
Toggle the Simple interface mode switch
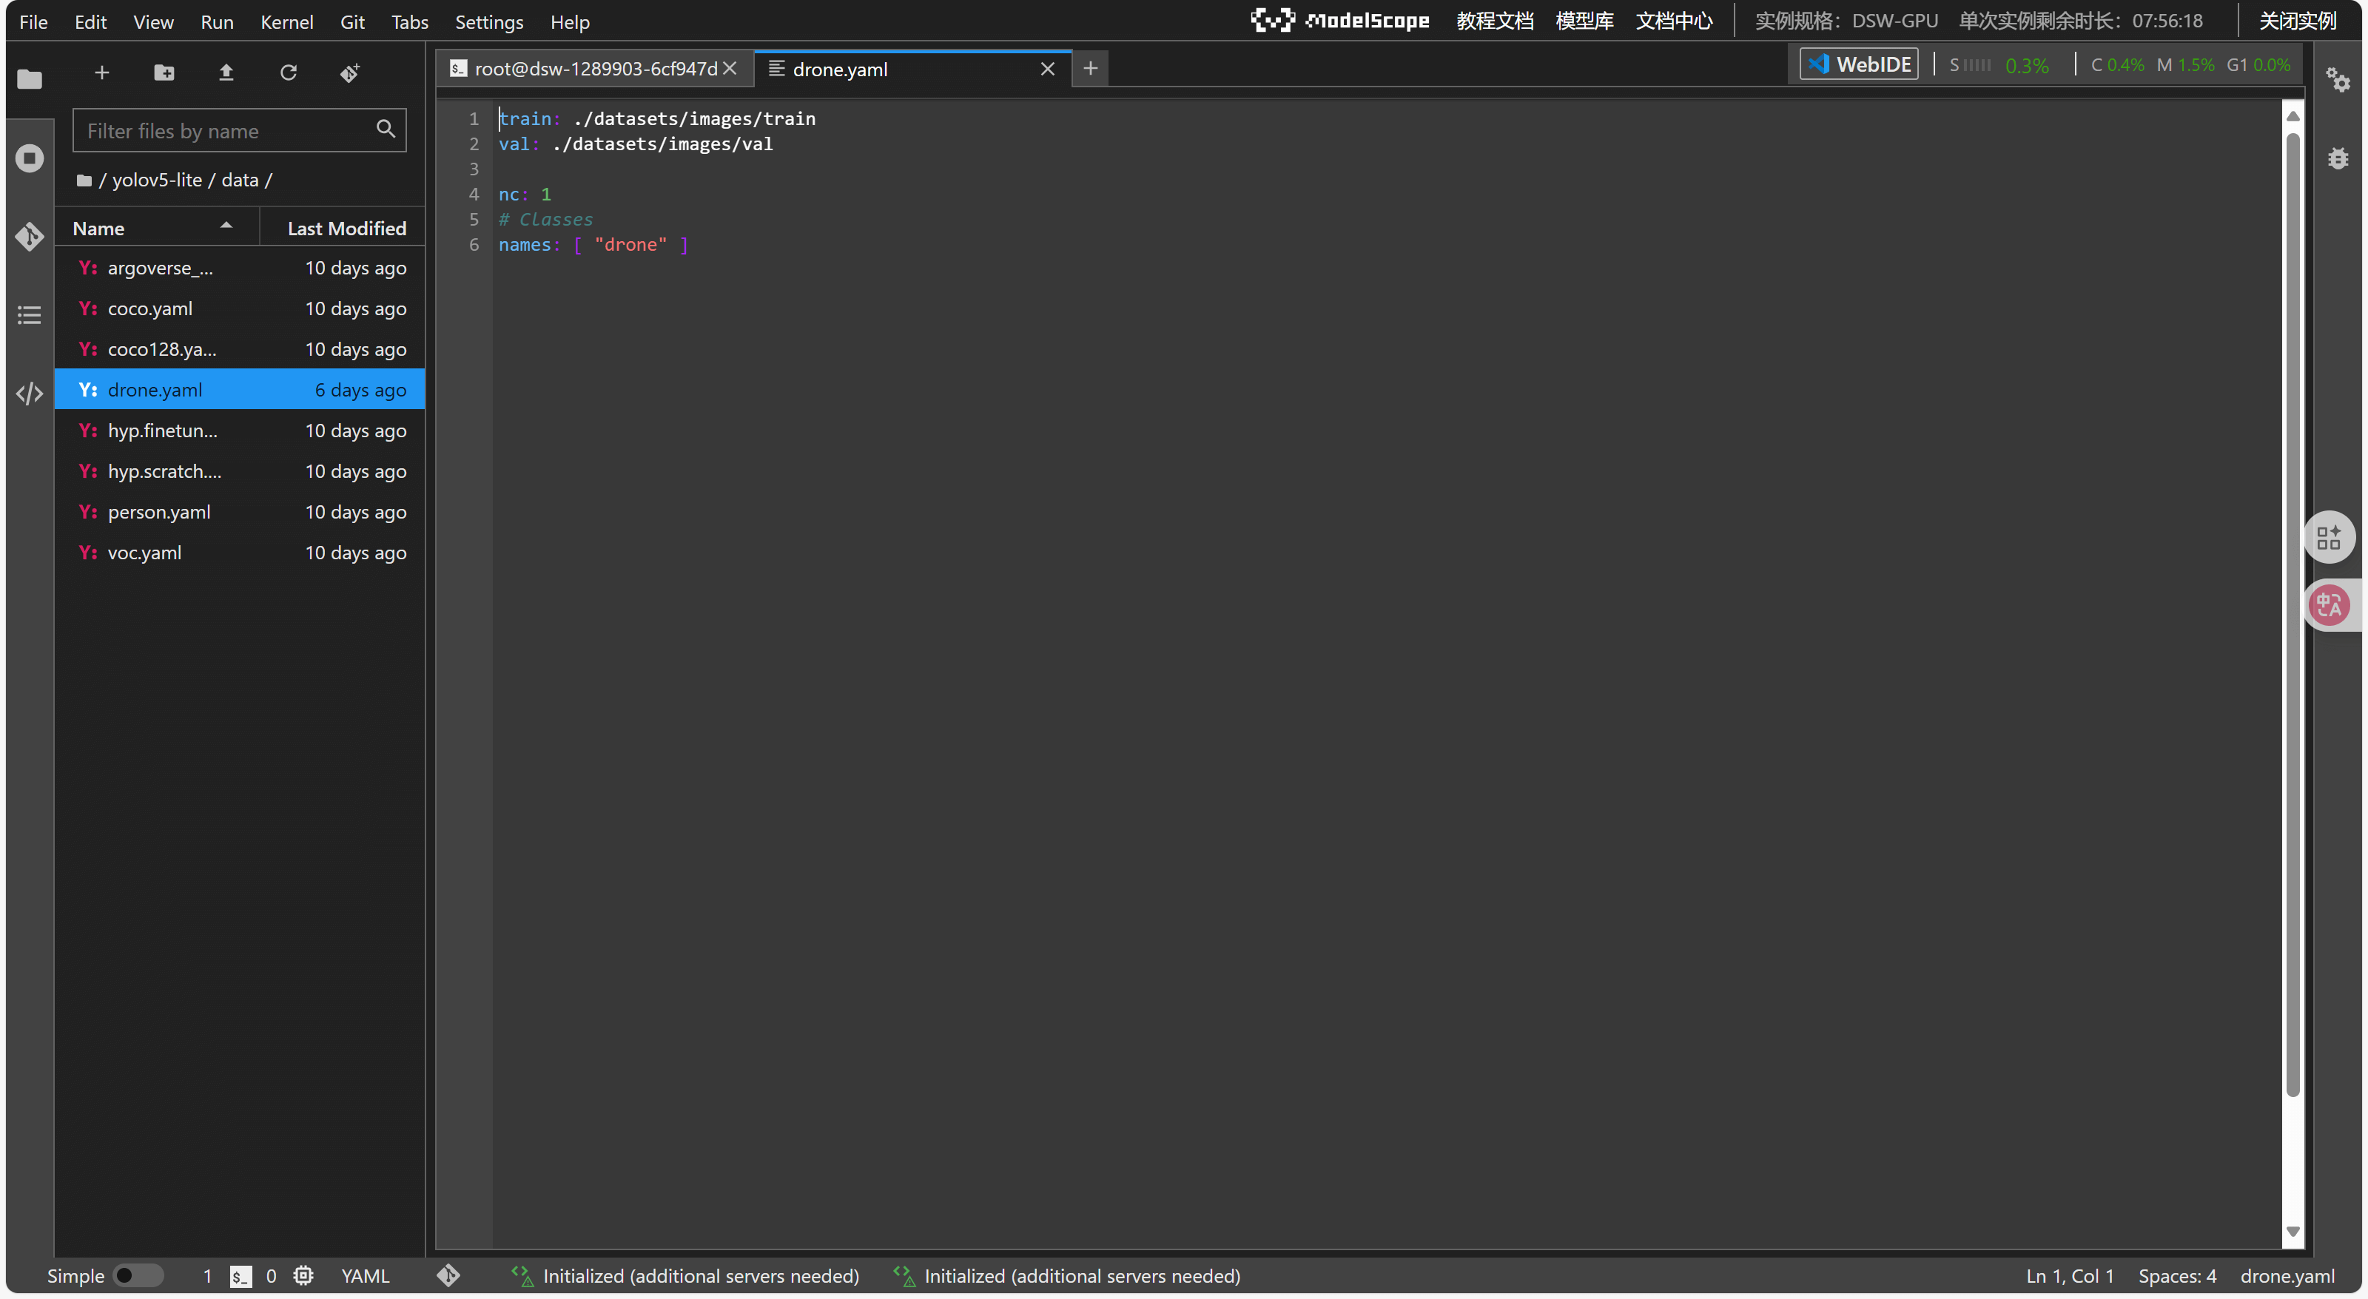coord(138,1275)
